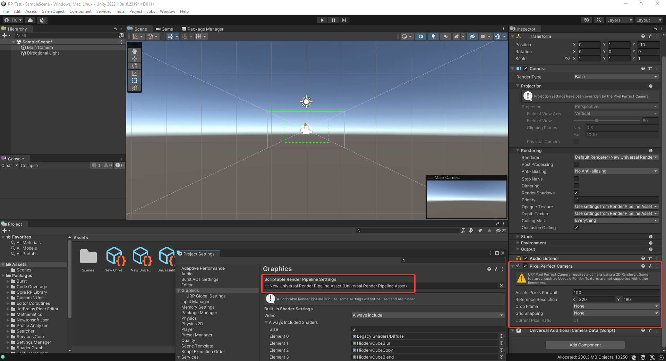Open the Window menu

tap(168, 11)
